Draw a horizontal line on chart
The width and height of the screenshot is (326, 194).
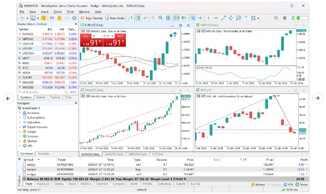point(216,18)
